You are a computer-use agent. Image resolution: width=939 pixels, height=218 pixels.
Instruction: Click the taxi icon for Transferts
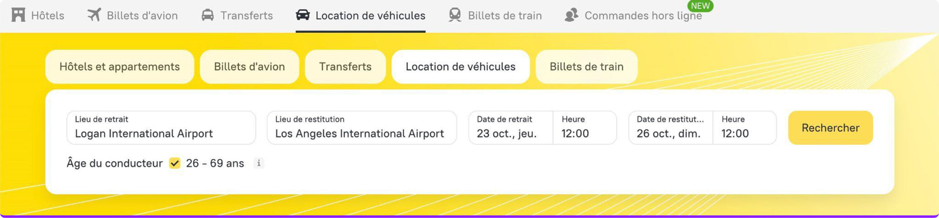pyautogui.click(x=208, y=15)
